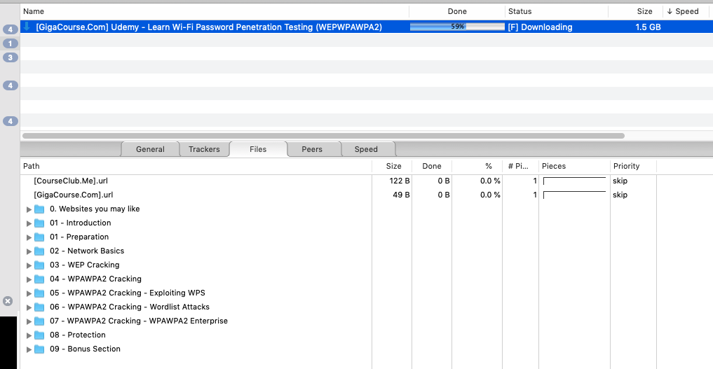Viewport: 713px width, 369px height.
Task: Expand the "01 - Introduction" folder
Action: tap(29, 223)
